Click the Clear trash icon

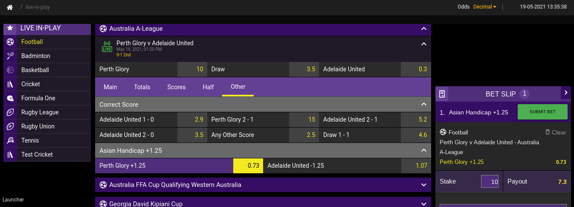(x=548, y=132)
